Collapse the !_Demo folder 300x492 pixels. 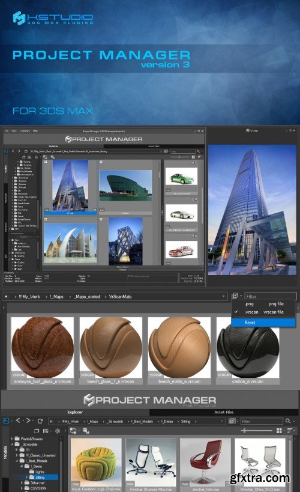(22, 466)
